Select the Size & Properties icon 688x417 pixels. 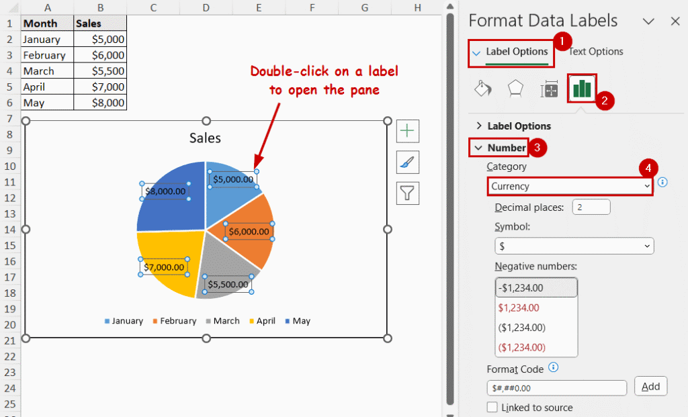551,88
